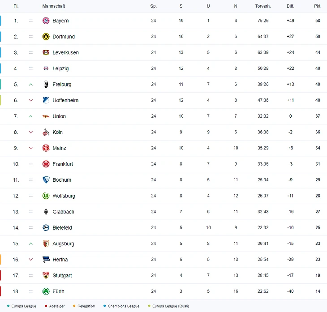Click the Freiburg club crest
Viewport: 327px width, 312px height.
46,84
